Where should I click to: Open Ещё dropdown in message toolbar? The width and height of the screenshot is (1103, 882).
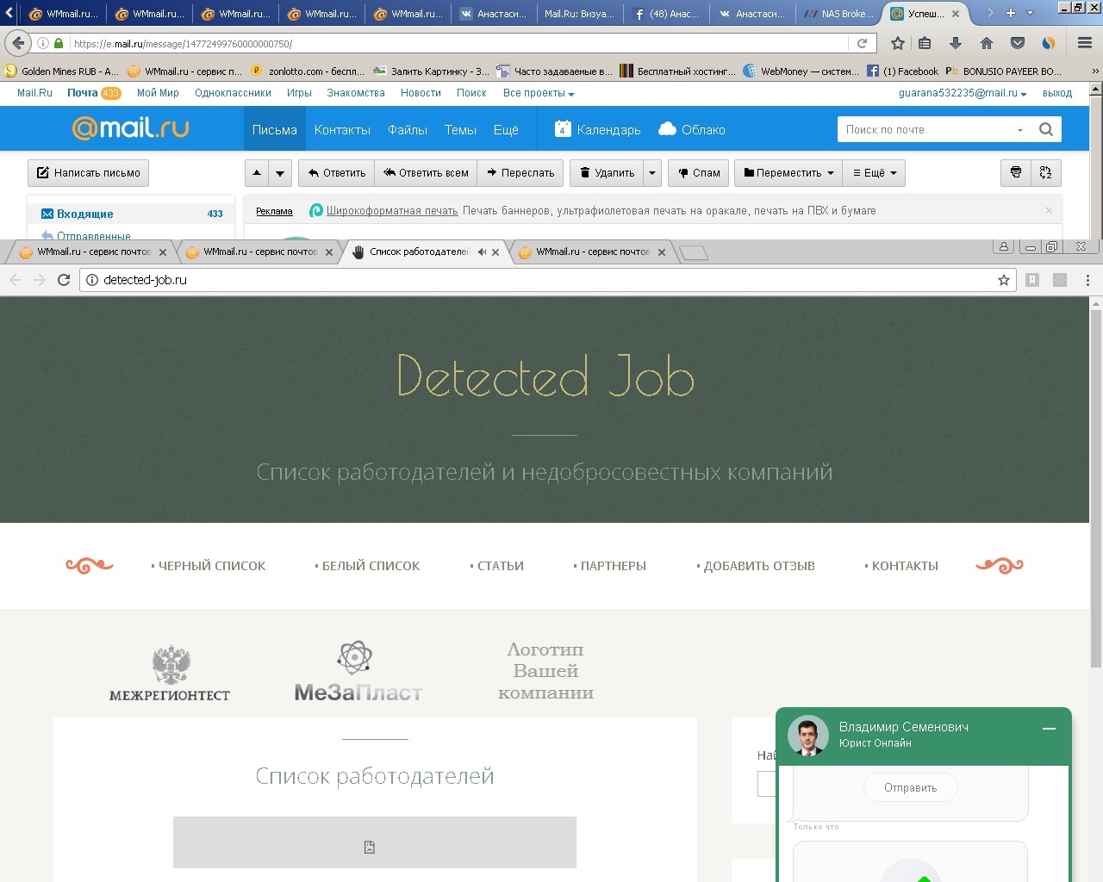pyautogui.click(x=875, y=172)
